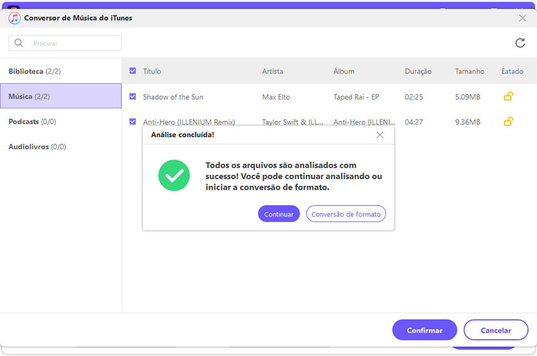Image resolution: width=537 pixels, height=356 pixels.
Task: Sort by the Artista column header
Action: click(273, 71)
